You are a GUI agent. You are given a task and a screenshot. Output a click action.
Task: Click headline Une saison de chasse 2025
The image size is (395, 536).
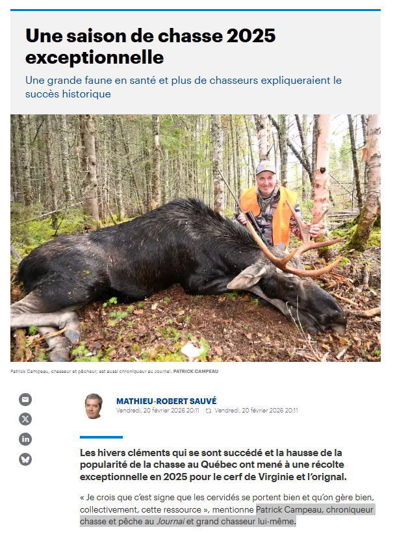(150, 46)
